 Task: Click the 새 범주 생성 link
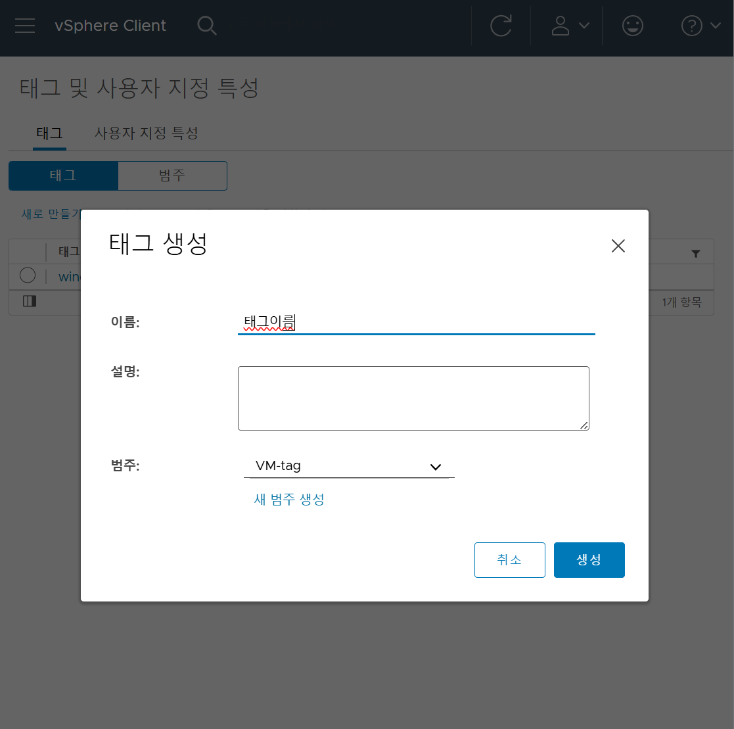(x=289, y=499)
